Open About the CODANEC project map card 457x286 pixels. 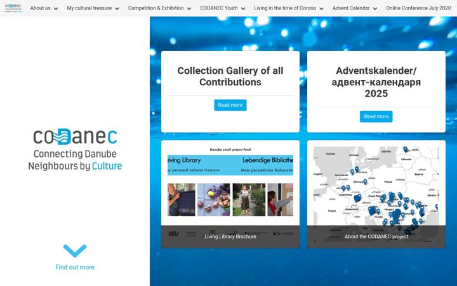(376, 194)
